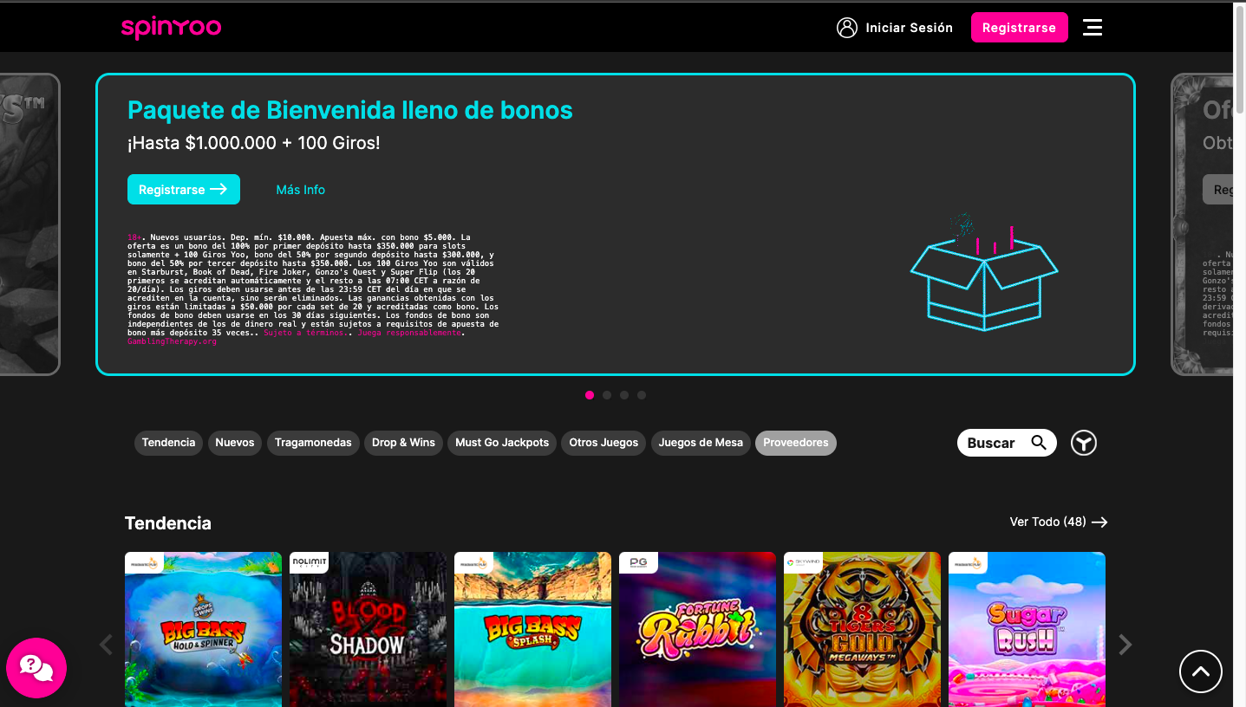The image size is (1246, 707).
Task: Select the second carousel dot
Action: pos(607,395)
